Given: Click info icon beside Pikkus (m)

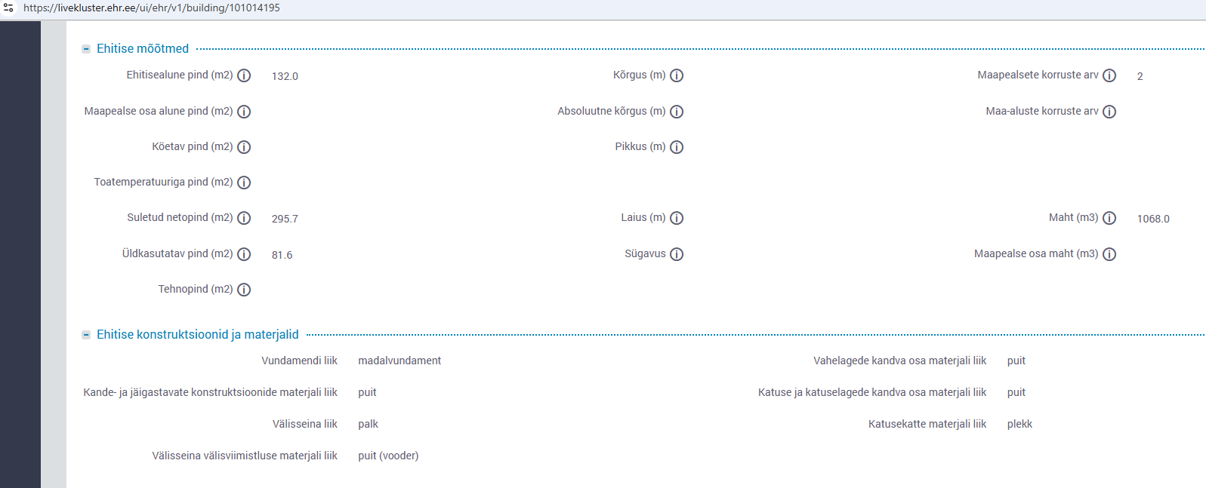Looking at the screenshot, I should (x=677, y=147).
